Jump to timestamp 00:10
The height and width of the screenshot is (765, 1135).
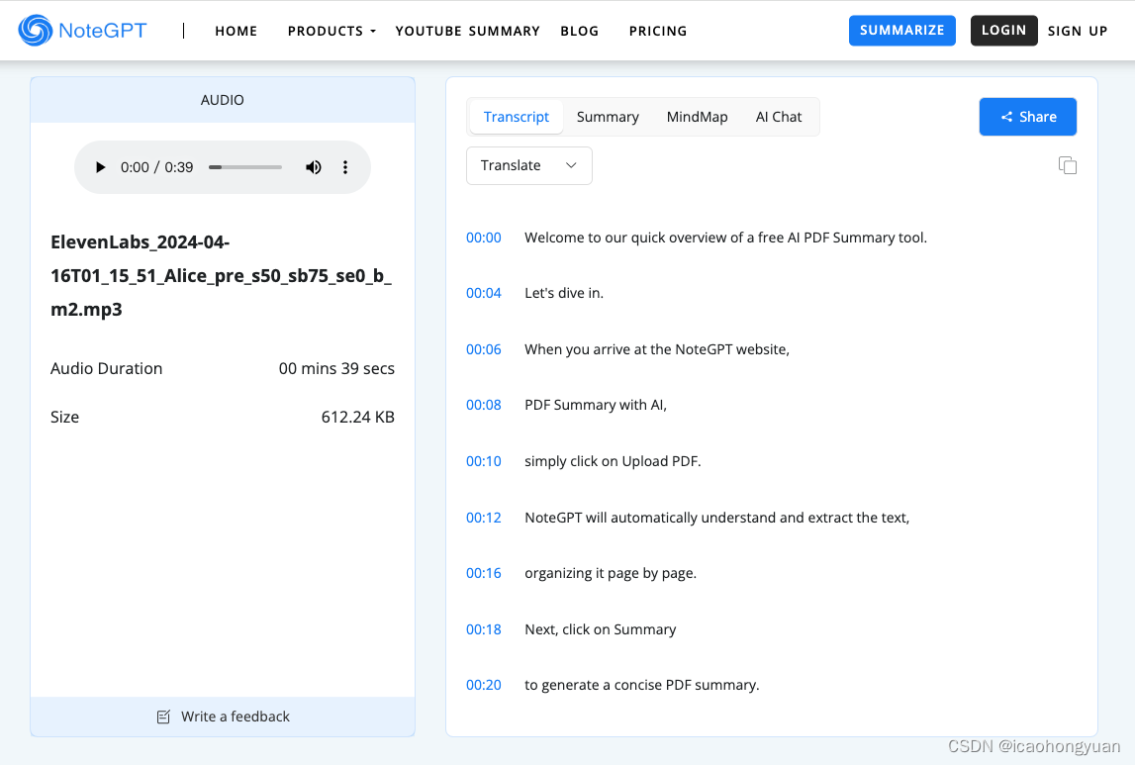coord(484,461)
